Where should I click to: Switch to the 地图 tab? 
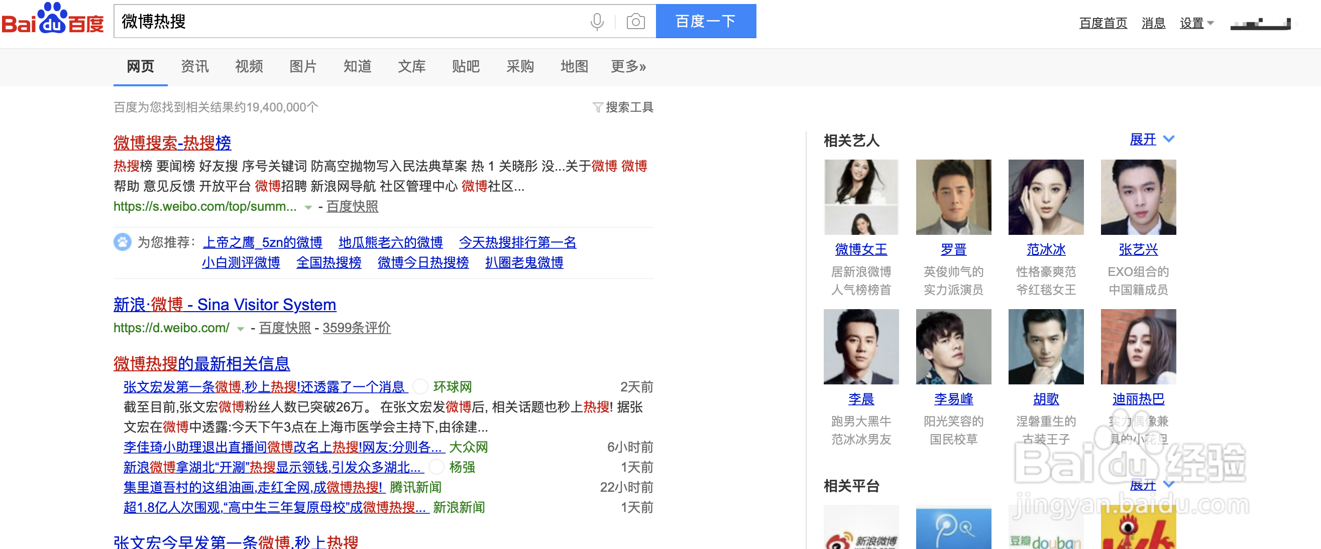[x=574, y=66]
